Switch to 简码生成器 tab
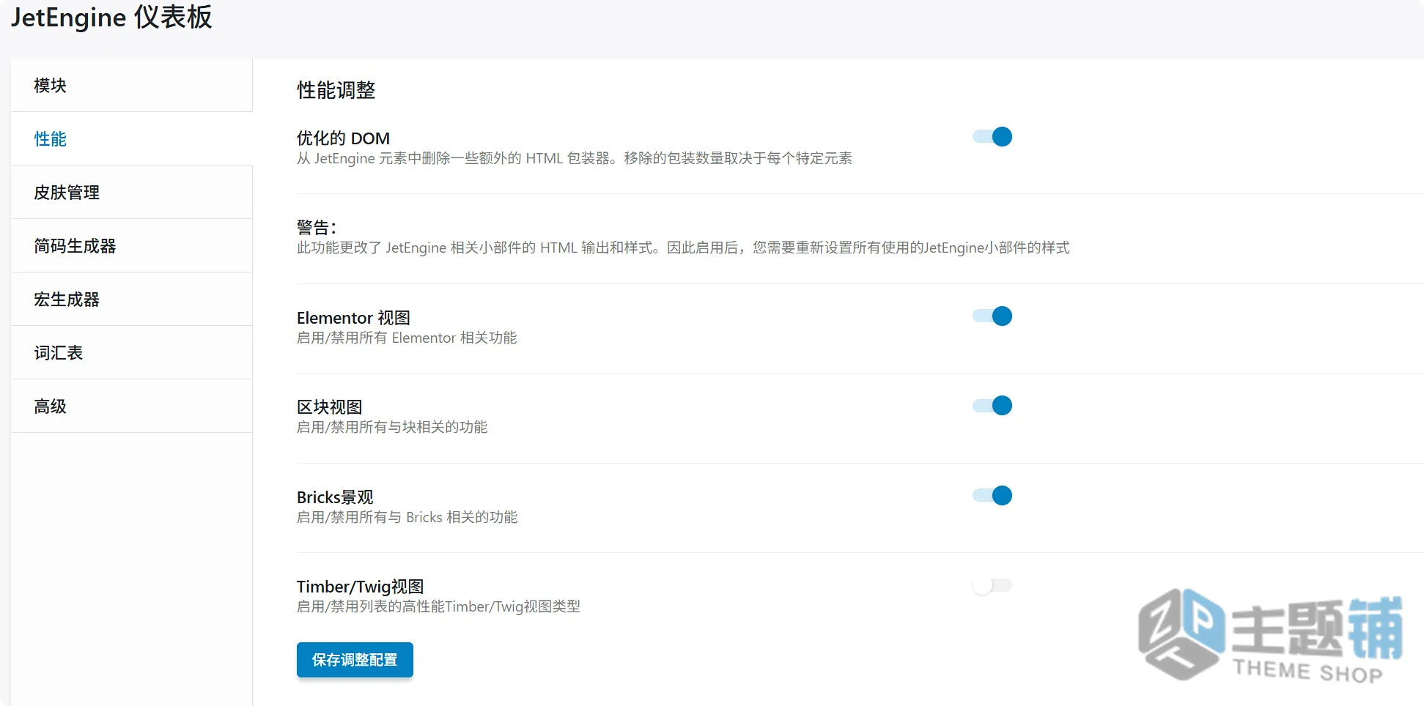1424x706 pixels. 132,246
